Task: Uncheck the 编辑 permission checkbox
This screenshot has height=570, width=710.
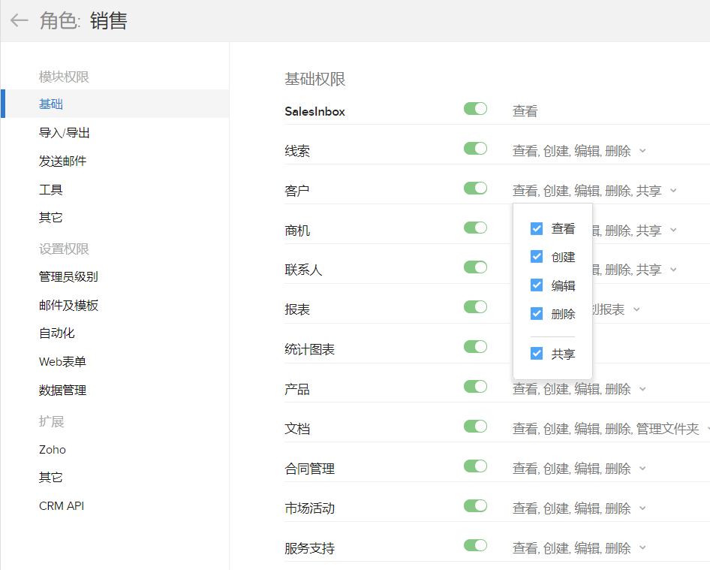Action: coord(537,285)
